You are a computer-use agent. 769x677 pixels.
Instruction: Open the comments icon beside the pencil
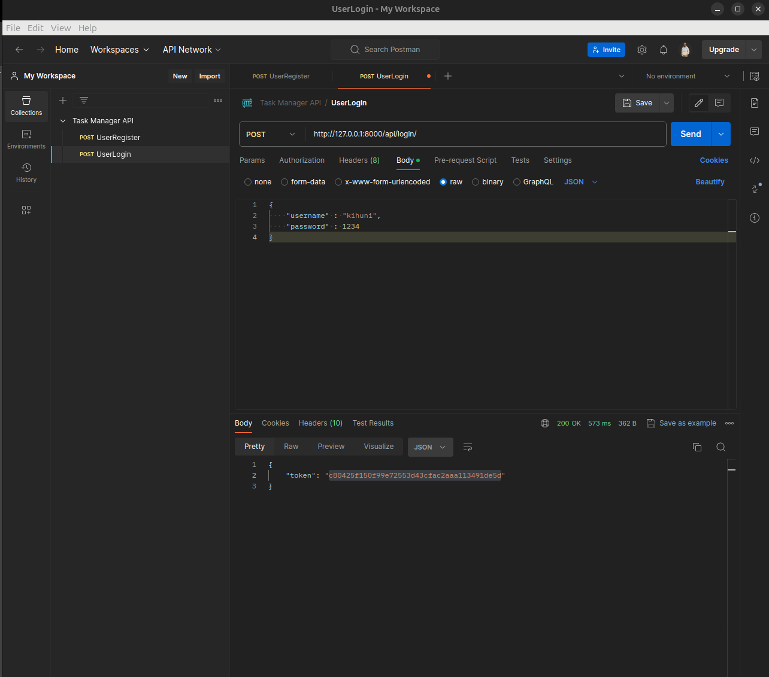click(719, 103)
